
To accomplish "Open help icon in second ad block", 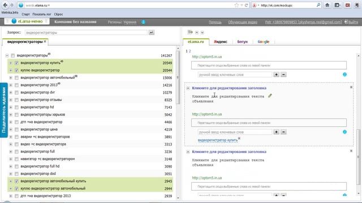I will tap(344, 132).
